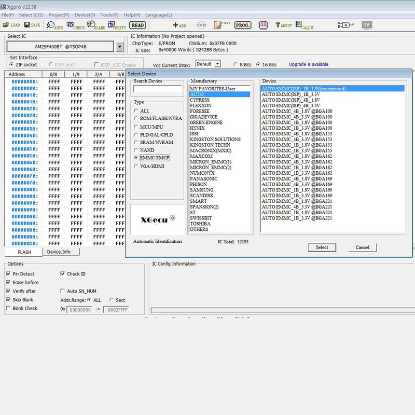Screen dimensions: 415x415
Task: Click the READ toolbar button
Action: click(137, 25)
